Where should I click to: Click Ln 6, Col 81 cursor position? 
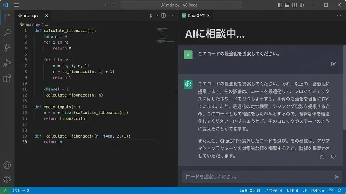coord(250,191)
